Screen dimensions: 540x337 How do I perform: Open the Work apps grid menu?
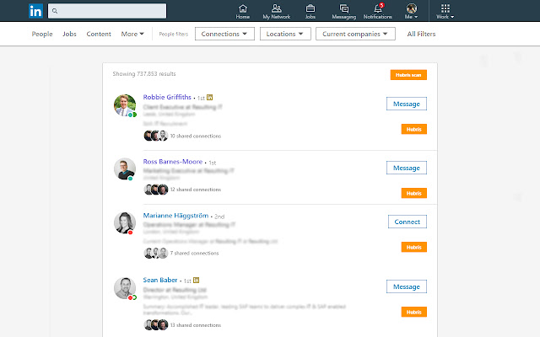click(445, 11)
